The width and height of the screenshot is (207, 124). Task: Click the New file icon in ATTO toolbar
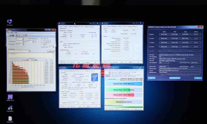coord(8,35)
